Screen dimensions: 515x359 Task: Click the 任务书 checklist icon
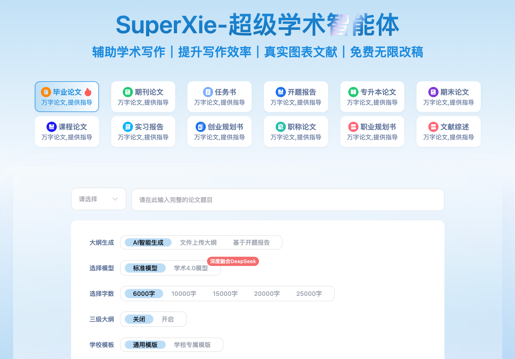coord(208,92)
